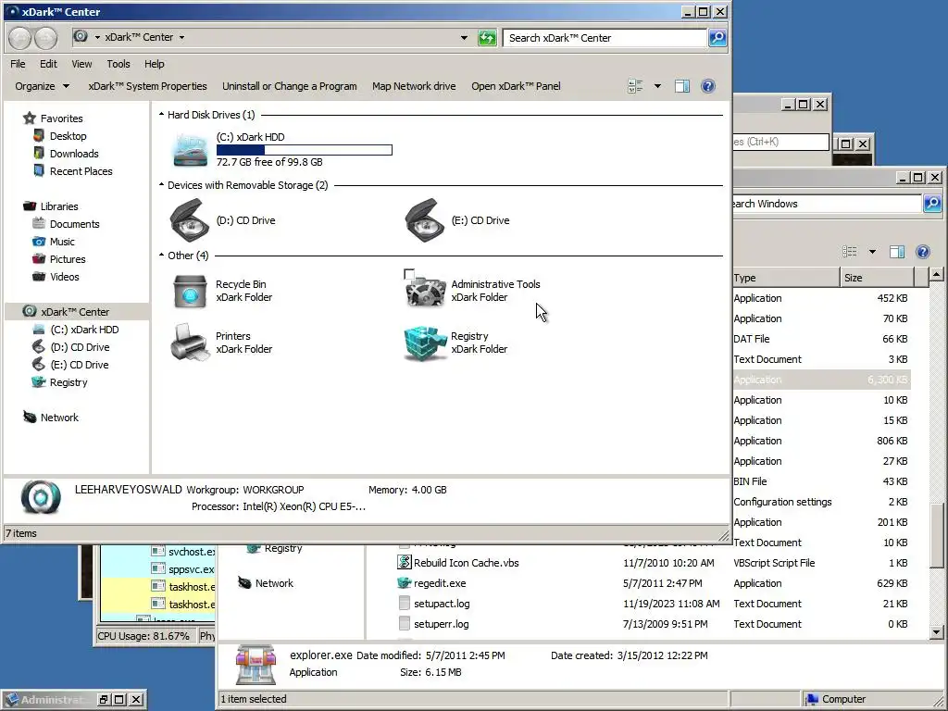The width and height of the screenshot is (948, 711).
Task: Collapse the Other (4) group
Action: pyautogui.click(x=161, y=256)
